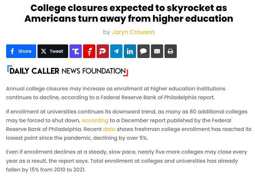Open author Jaryn Crouson's page
This screenshot has height=176, width=255.
[133, 32]
